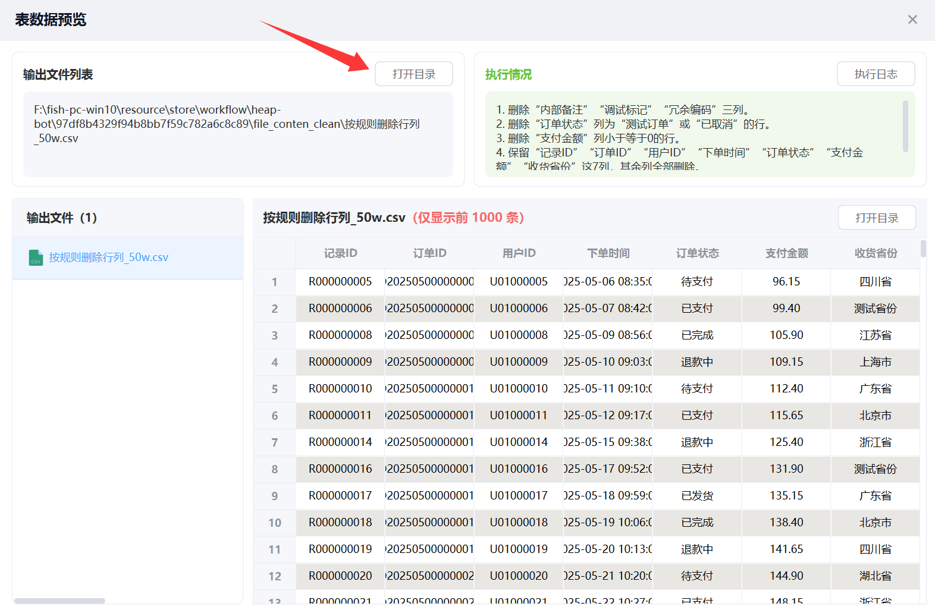Click the 支付金额 column header
Image resolution: width=935 pixels, height=616 pixels.
(x=786, y=253)
